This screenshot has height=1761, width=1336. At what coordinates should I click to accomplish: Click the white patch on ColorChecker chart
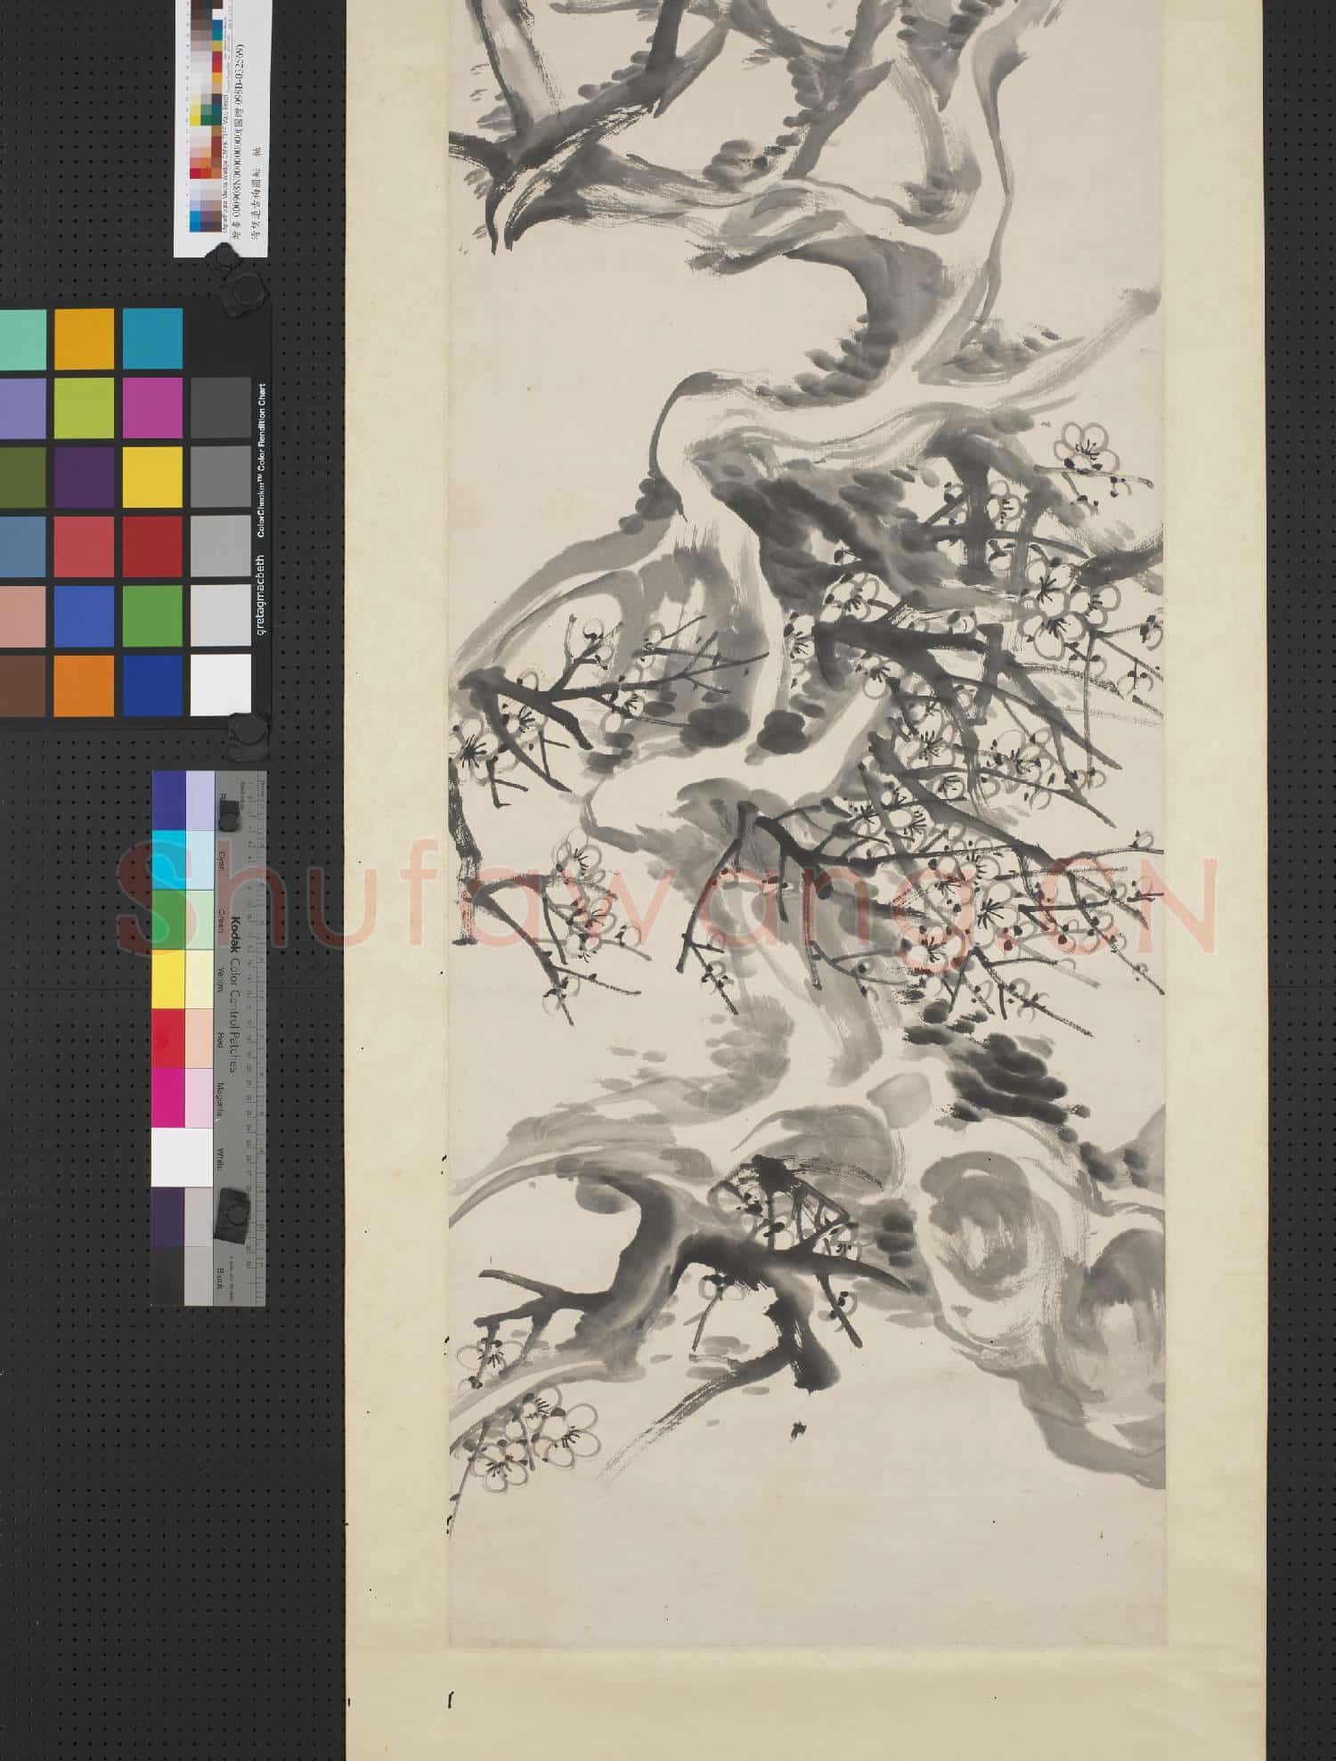click(x=221, y=684)
